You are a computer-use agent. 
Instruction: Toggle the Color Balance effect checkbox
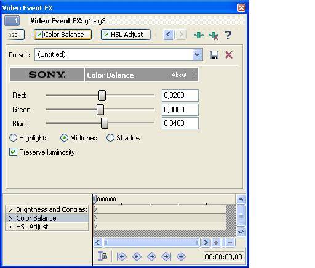pos(39,35)
